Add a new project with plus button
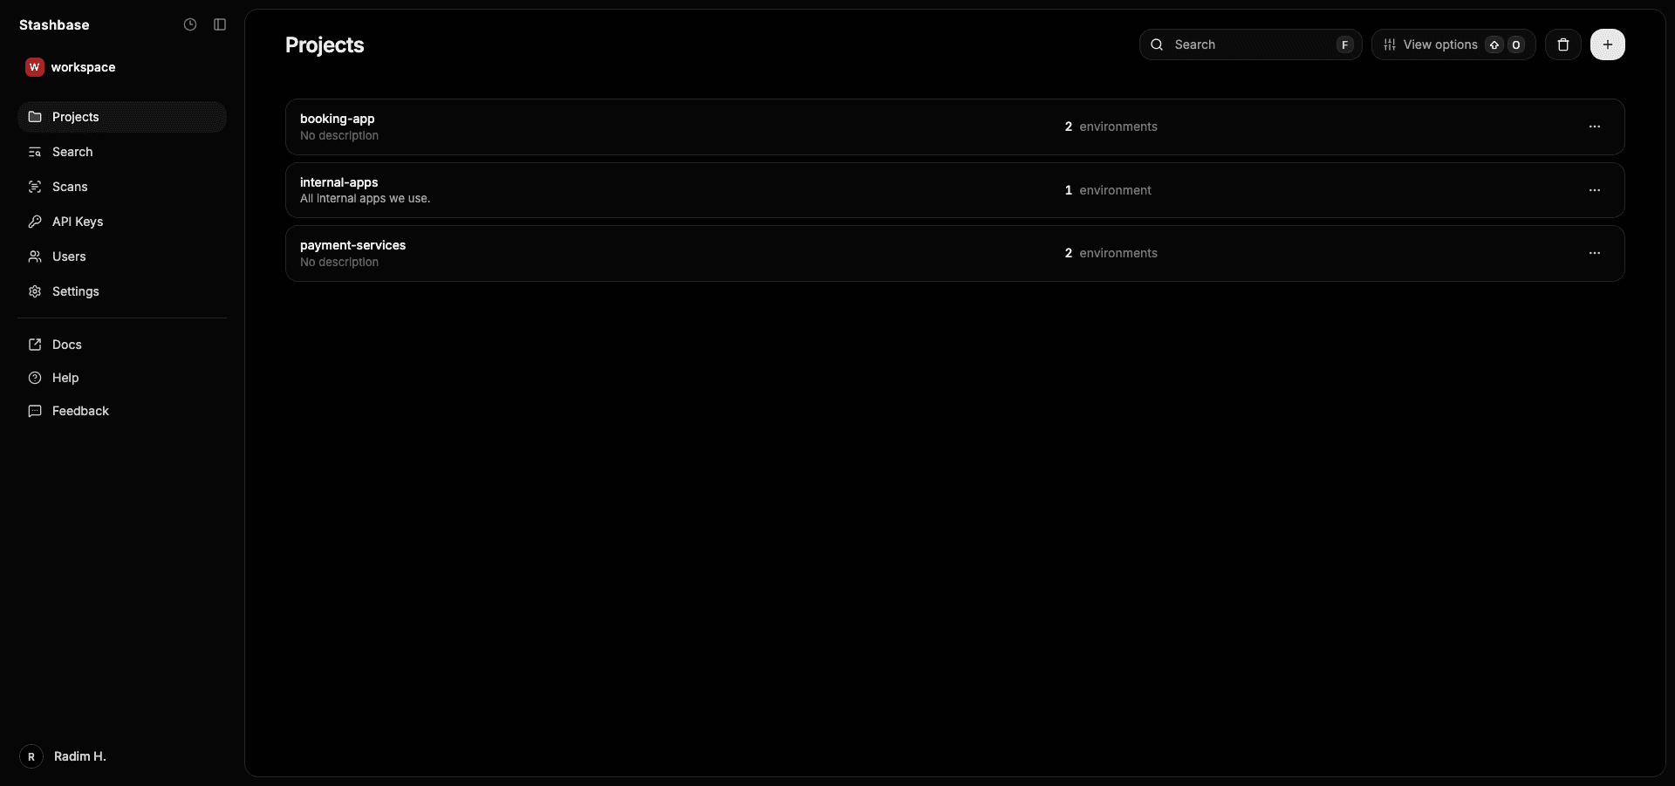Image resolution: width=1675 pixels, height=786 pixels. click(1608, 44)
